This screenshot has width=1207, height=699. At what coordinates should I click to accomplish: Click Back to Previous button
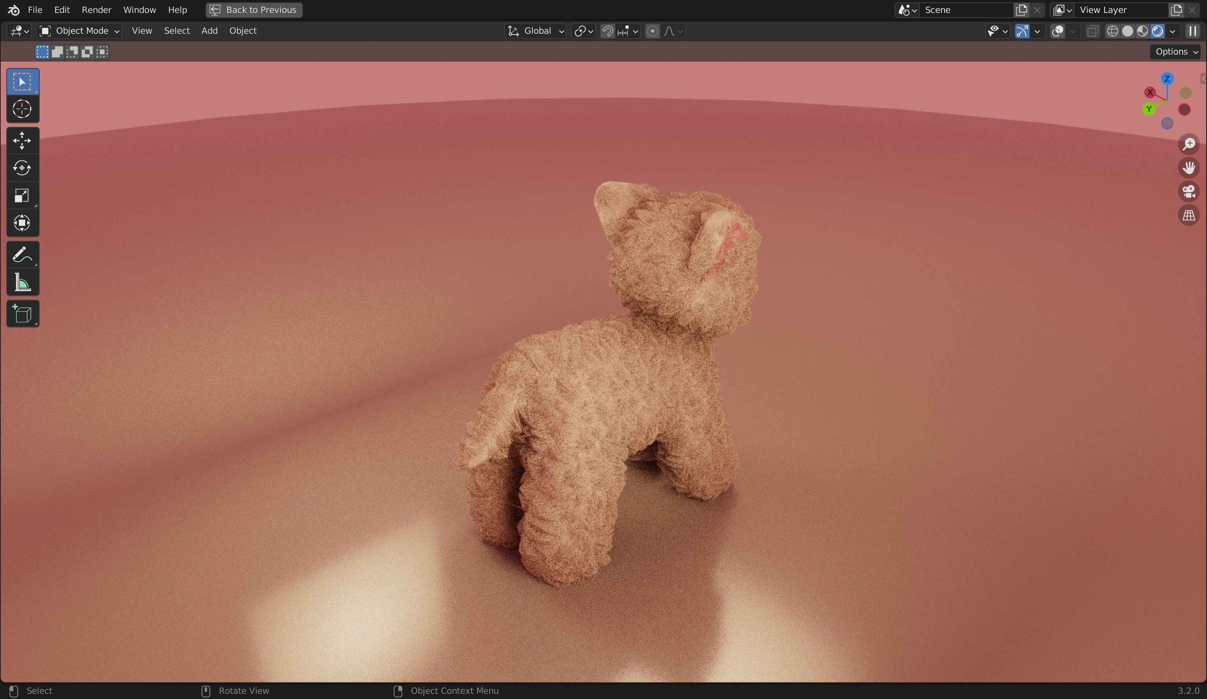[x=254, y=10]
